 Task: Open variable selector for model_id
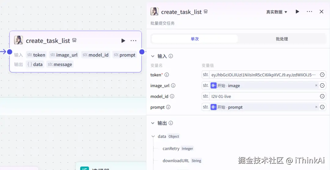coord(322,96)
